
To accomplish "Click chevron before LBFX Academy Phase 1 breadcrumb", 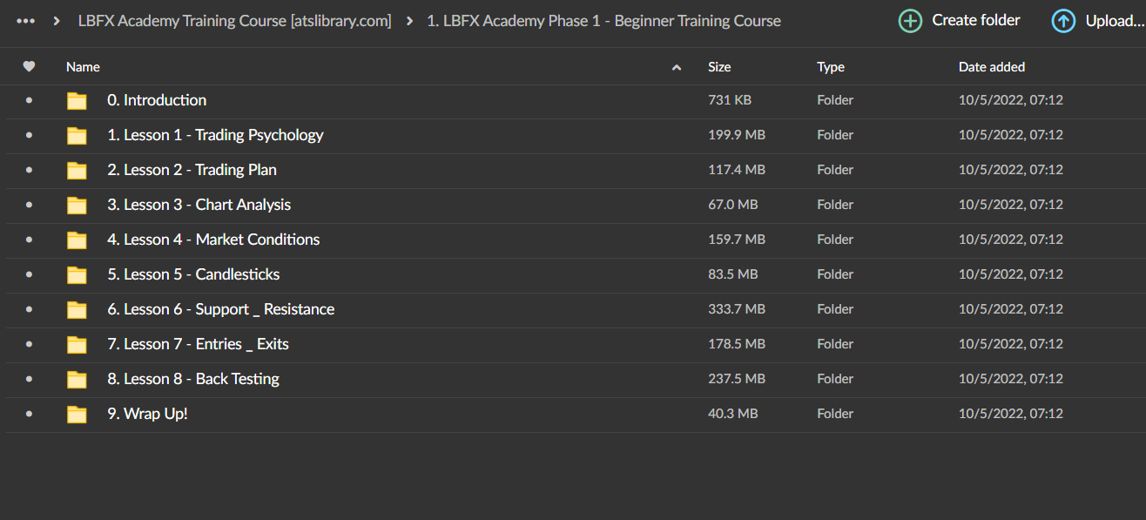I will tap(409, 21).
